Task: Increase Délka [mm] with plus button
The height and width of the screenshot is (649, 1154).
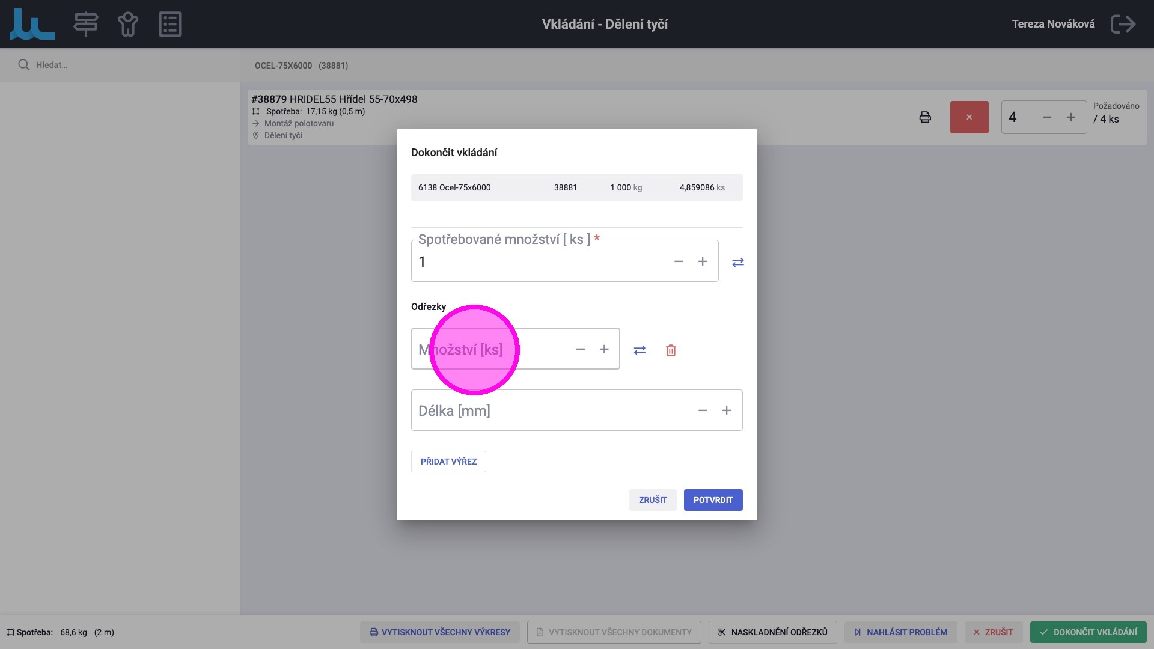Action: [726, 410]
